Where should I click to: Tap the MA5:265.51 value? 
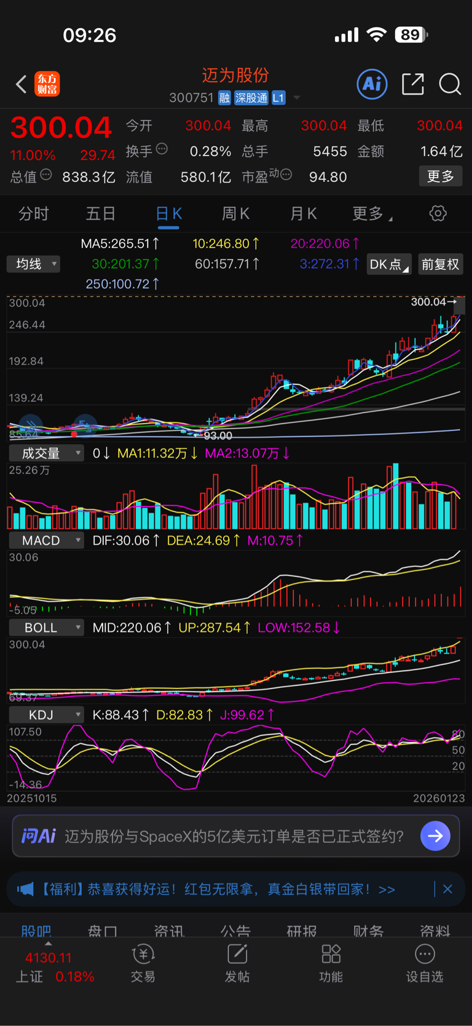click(120, 243)
